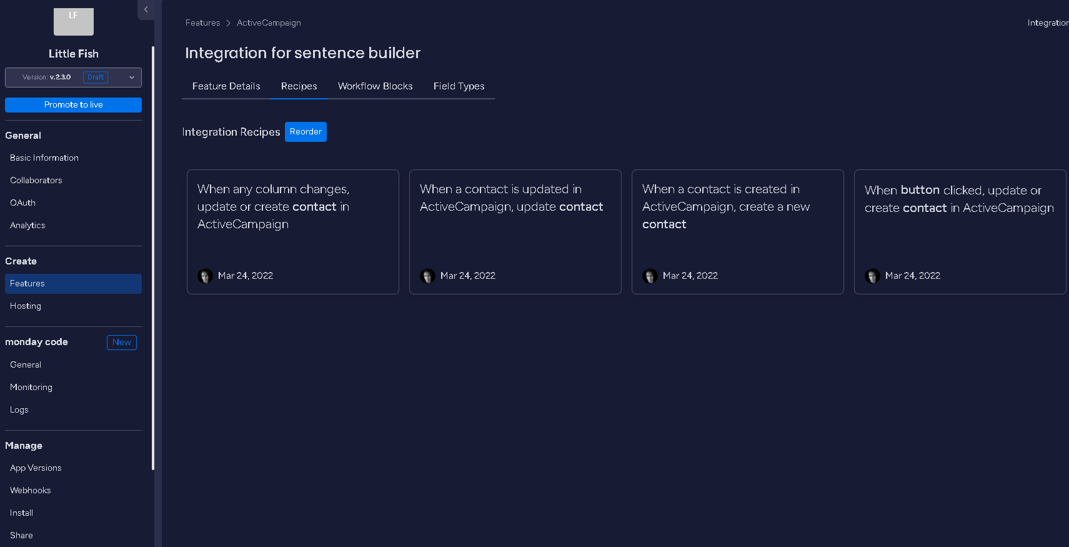Click the Little Fish app name

point(74,54)
